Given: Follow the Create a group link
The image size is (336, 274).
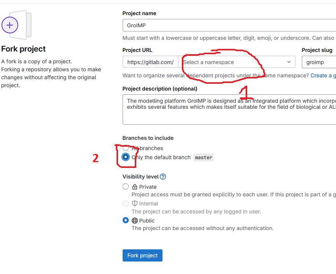Looking at the screenshot, I should 323,75.
